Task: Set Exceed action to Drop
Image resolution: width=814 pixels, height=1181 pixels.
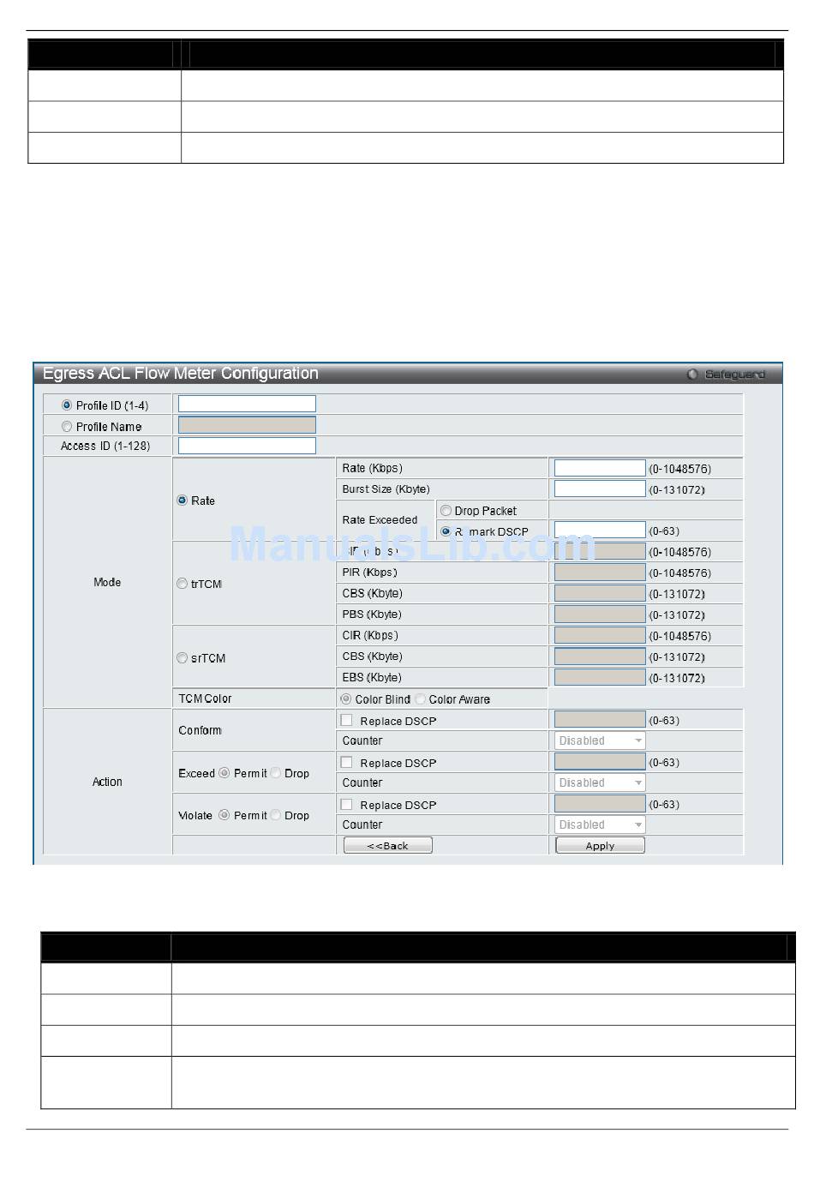Action: [x=276, y=773]
